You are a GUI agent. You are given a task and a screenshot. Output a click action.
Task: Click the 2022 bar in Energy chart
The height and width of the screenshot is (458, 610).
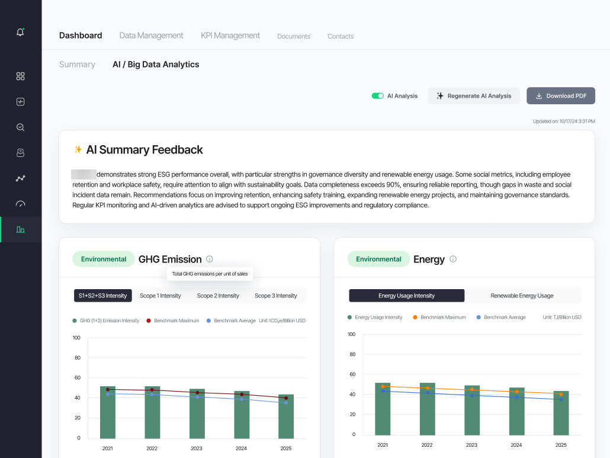pos(427,409)
